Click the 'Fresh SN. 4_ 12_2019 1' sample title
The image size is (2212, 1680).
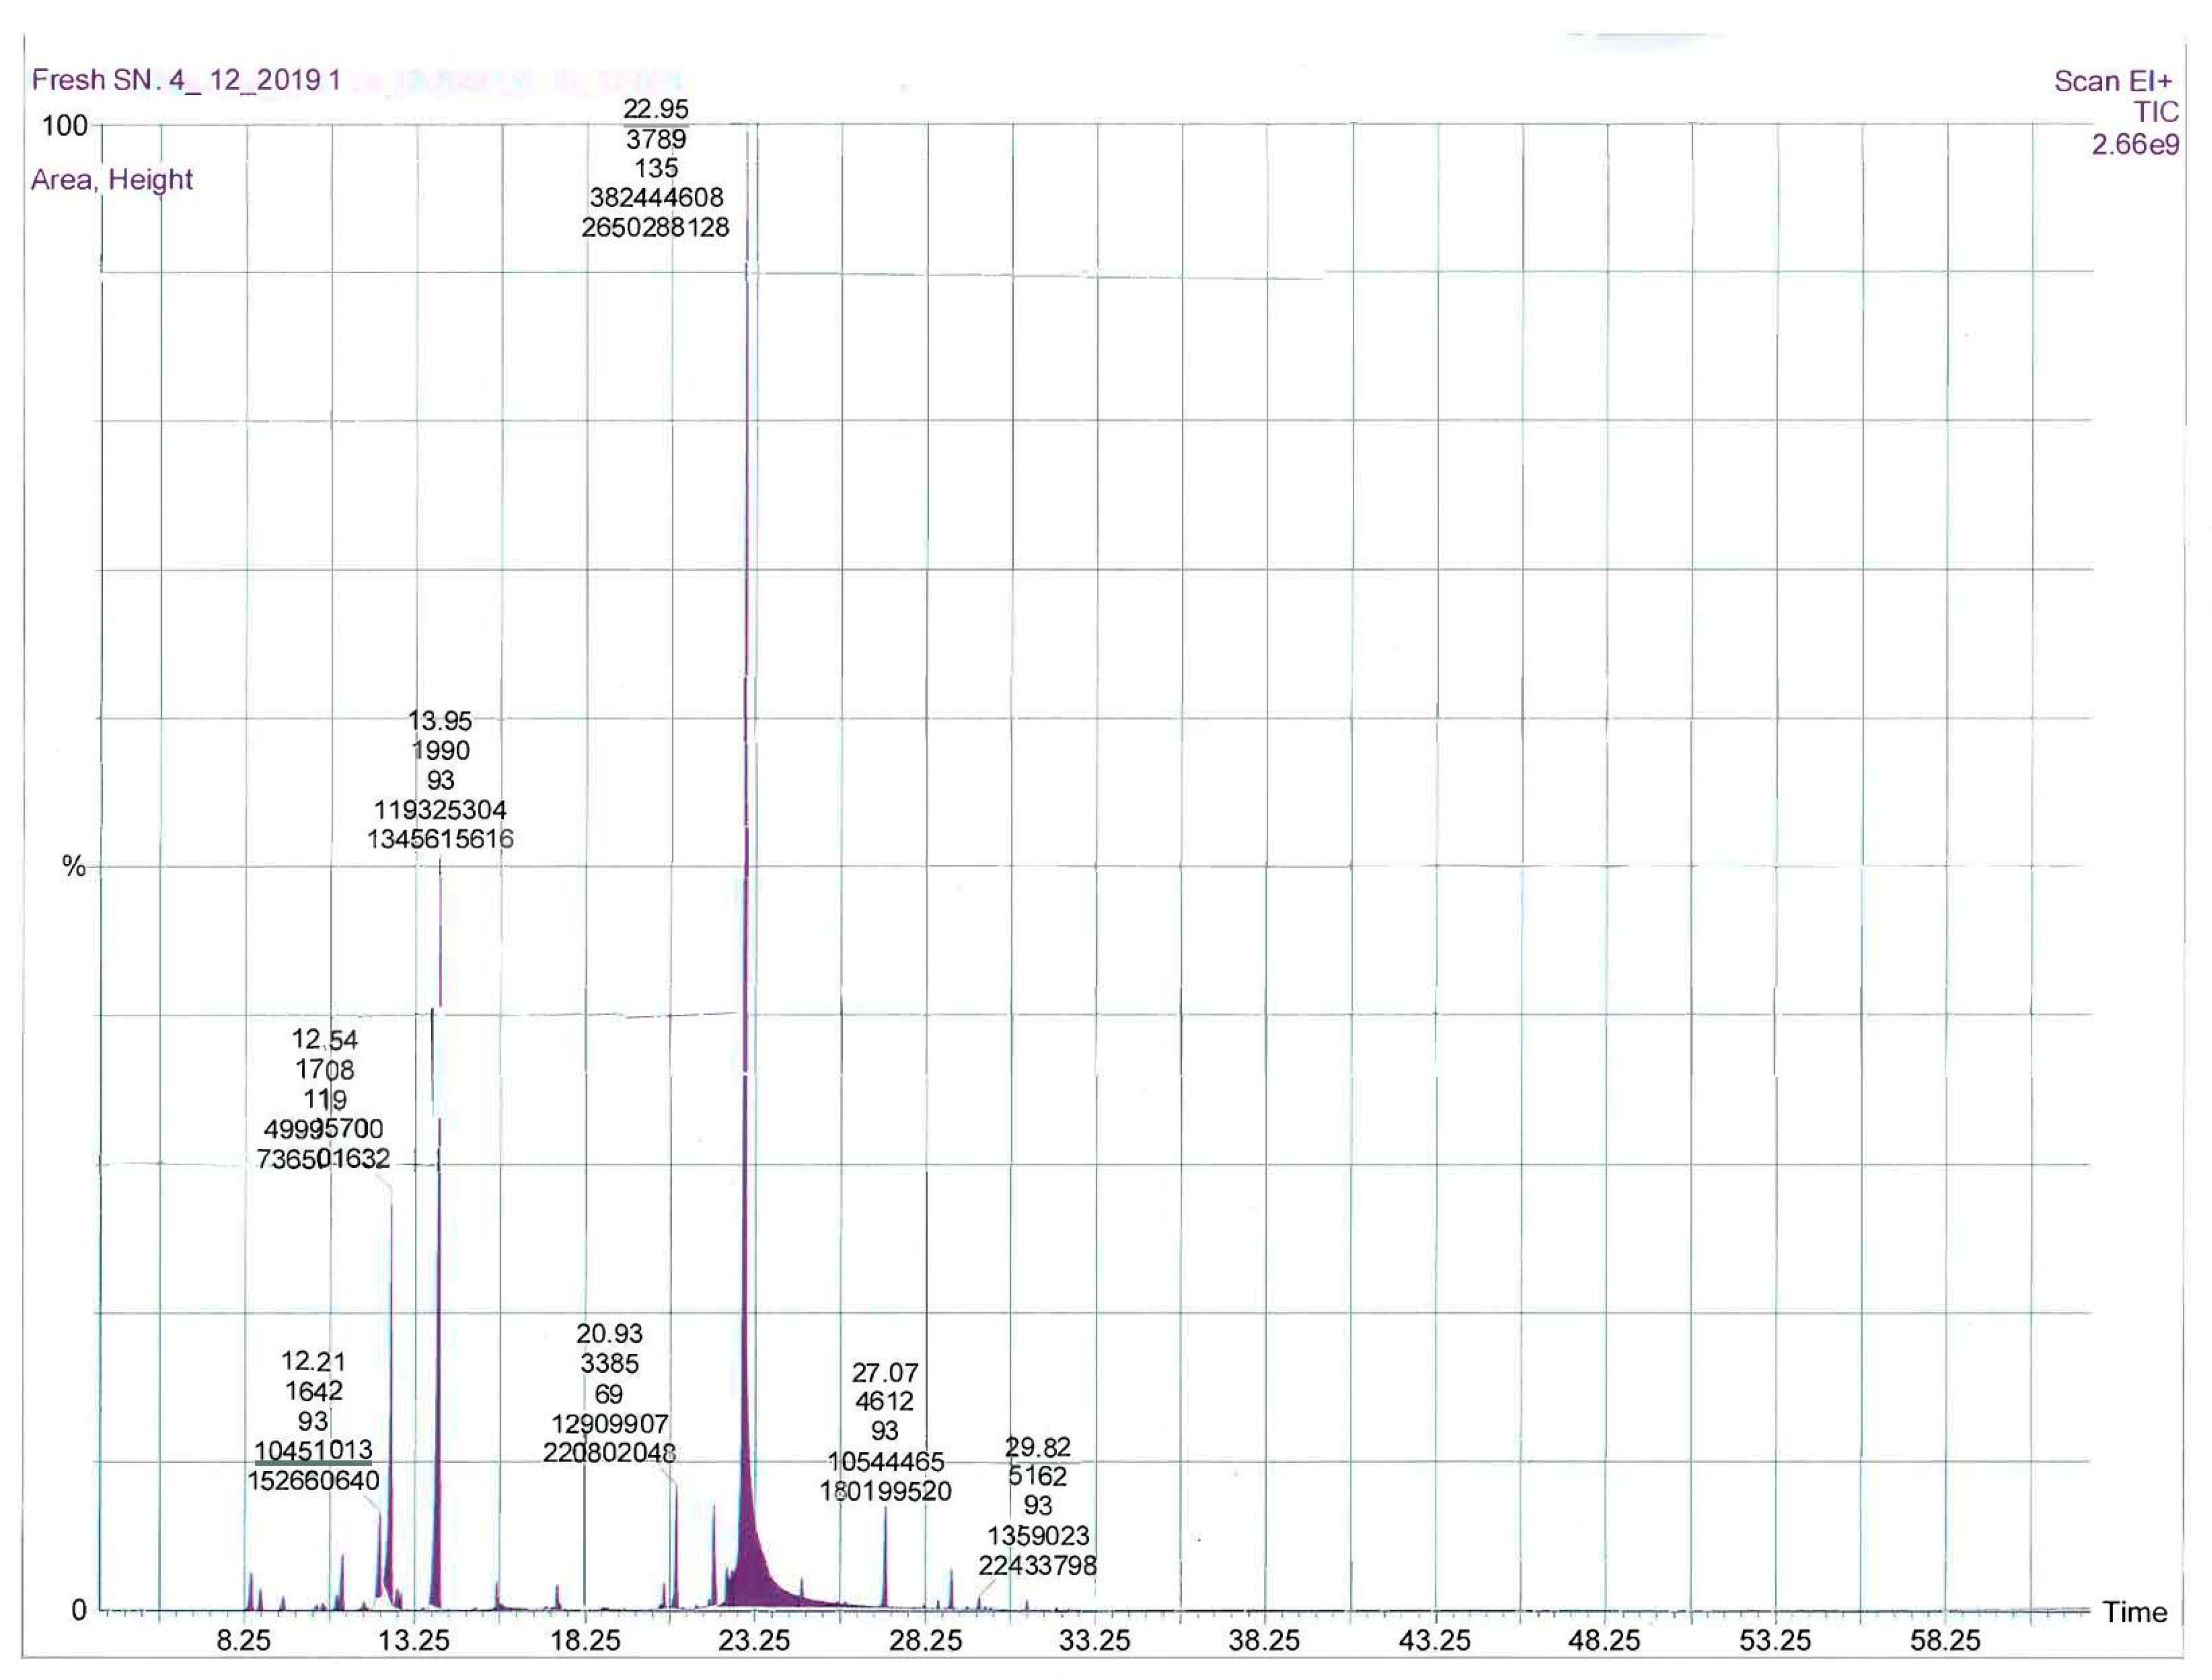tap(187, 80)
